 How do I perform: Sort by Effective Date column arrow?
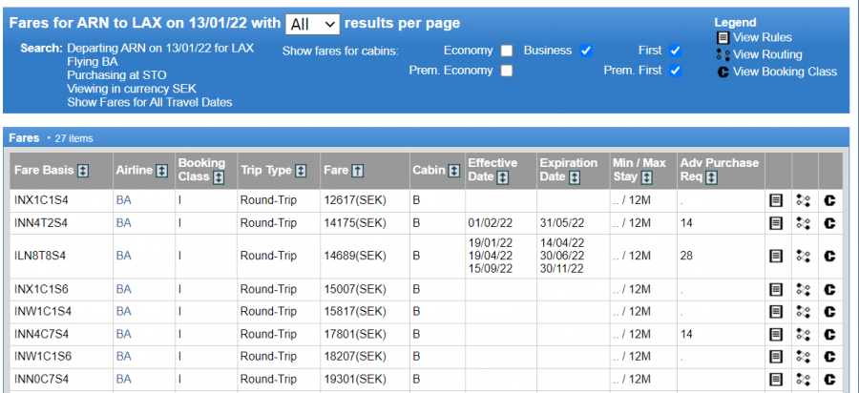[x=503, y=177]
